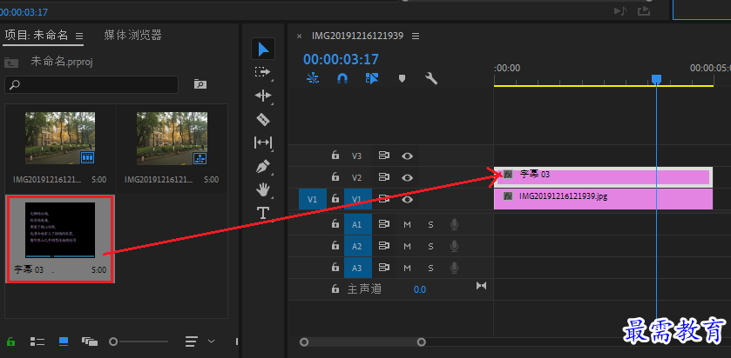This screenshot has width=731, height=358.
Task: Solo the A1 audio track
Action: [x=430, y=224]
